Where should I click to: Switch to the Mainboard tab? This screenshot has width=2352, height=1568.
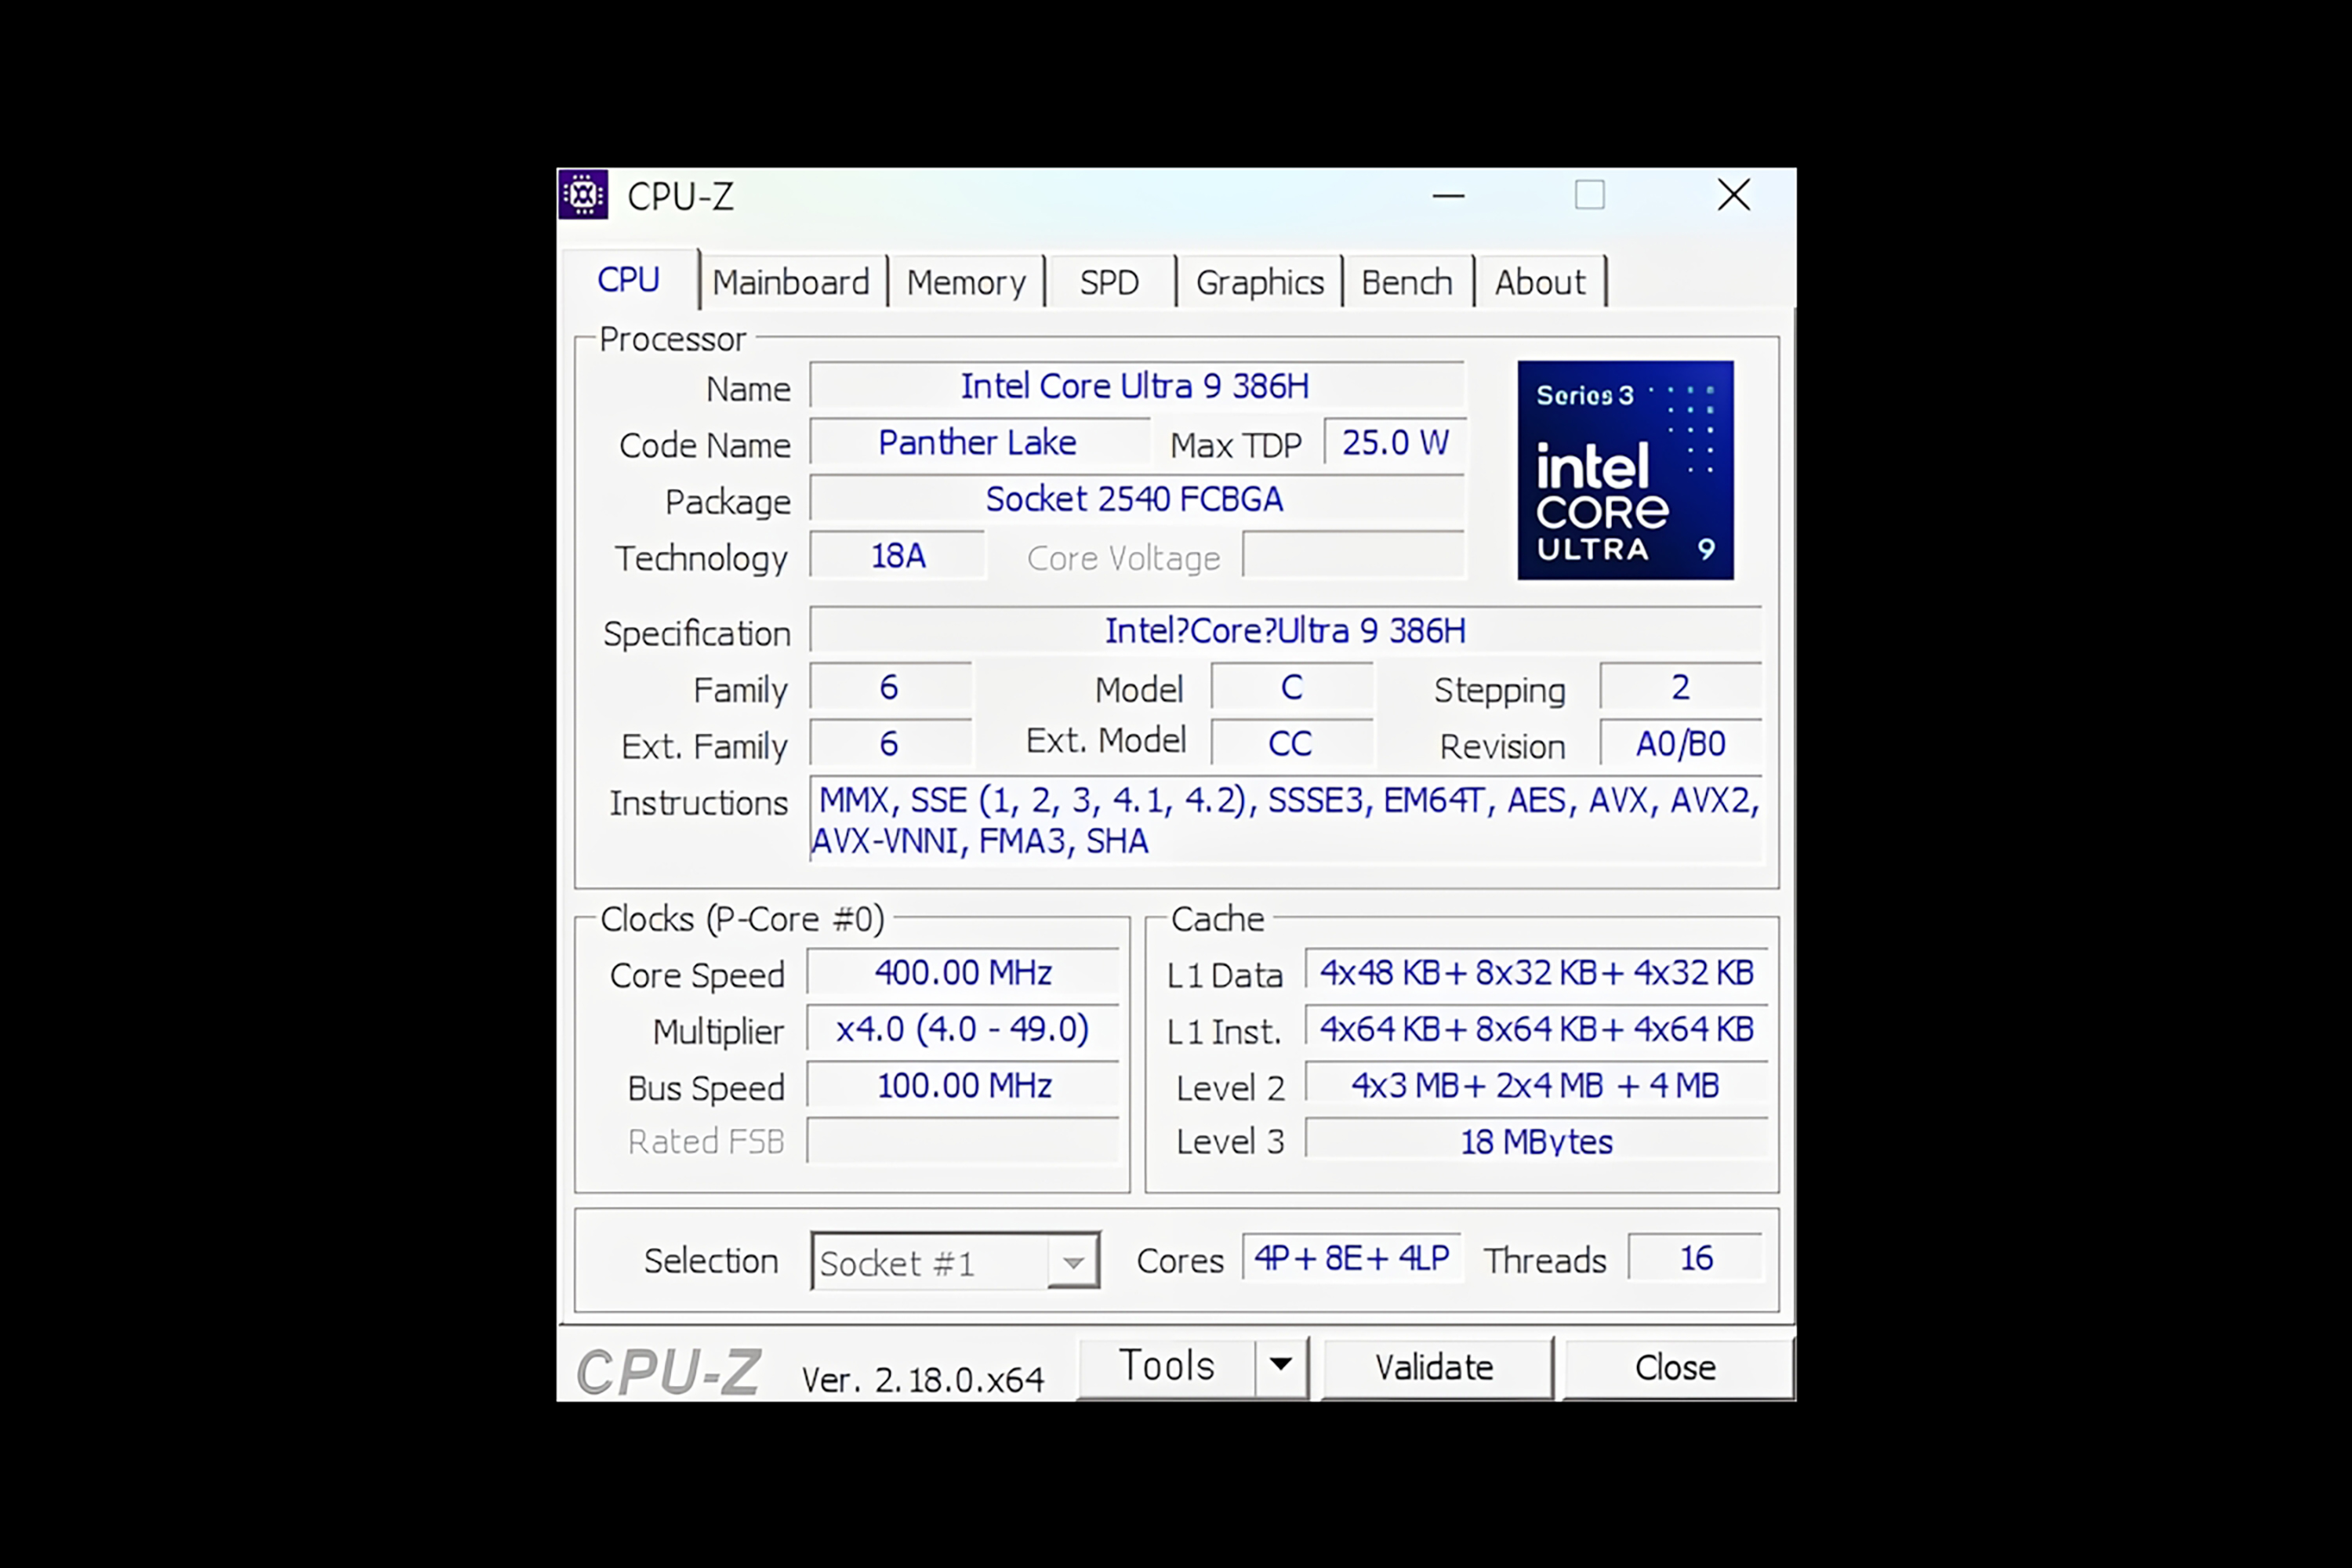790,283
